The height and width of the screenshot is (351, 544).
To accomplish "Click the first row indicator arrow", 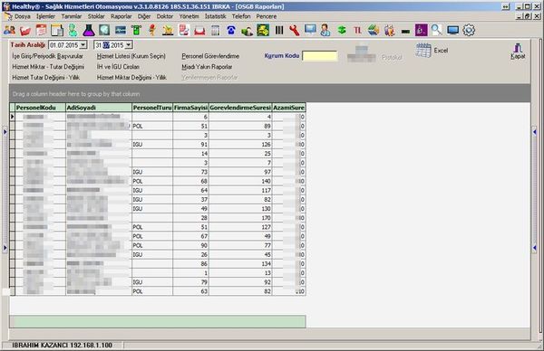I will [12, 117].
